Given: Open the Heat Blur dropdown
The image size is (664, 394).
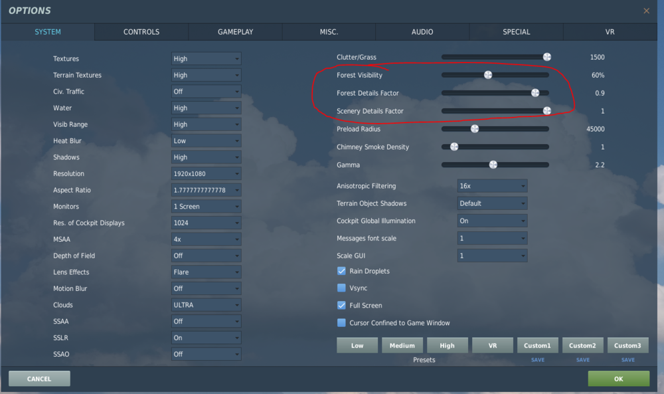Looking at the screenshot, I should coord(207,141).
